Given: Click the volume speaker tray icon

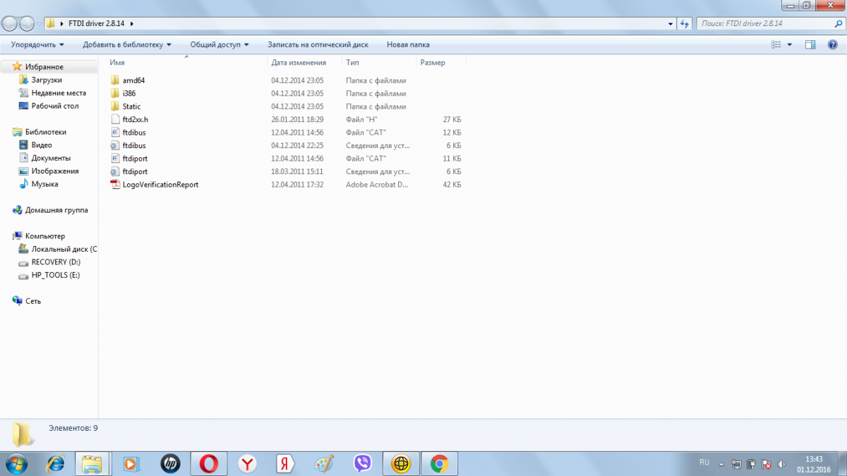Looking at the screenshot, I should (x=781, y=465).
